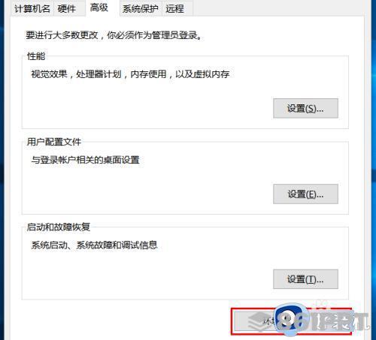The width and height of the screenshot is (376, 340).
Task: Go to the 系统保护 tab
Action: [x=141, y=8]
